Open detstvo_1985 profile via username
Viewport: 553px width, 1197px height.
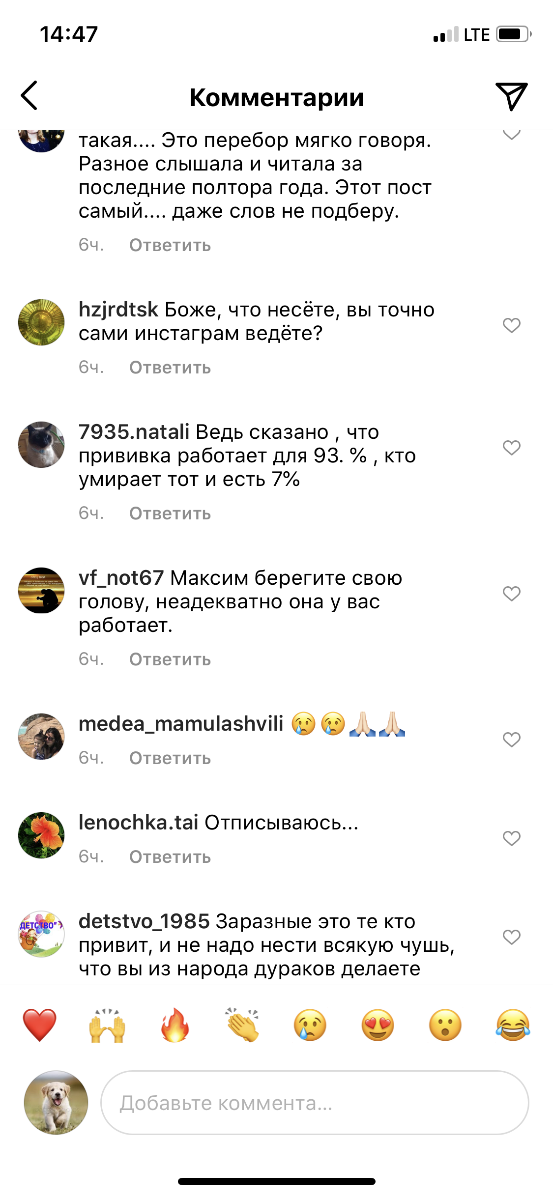pyautogui.click(x=144, y=921)
